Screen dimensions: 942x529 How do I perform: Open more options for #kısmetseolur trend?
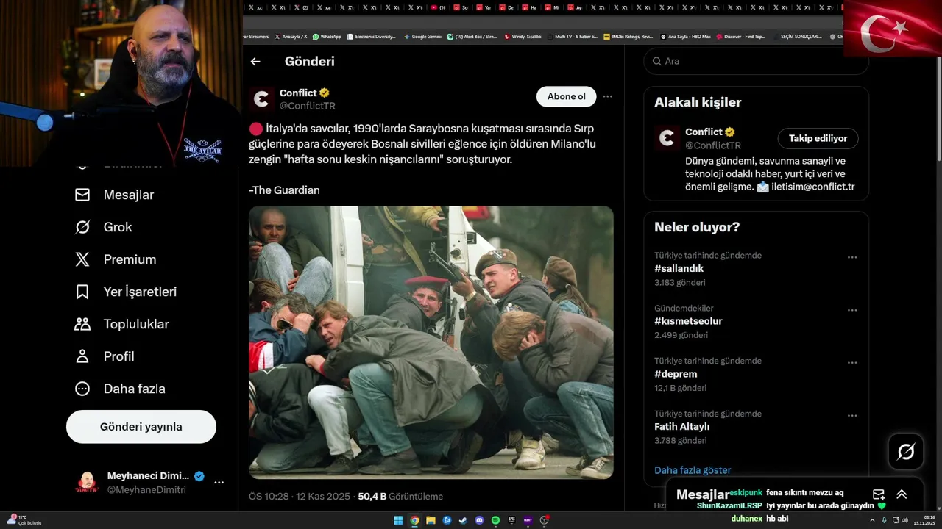tap(852, 310)
